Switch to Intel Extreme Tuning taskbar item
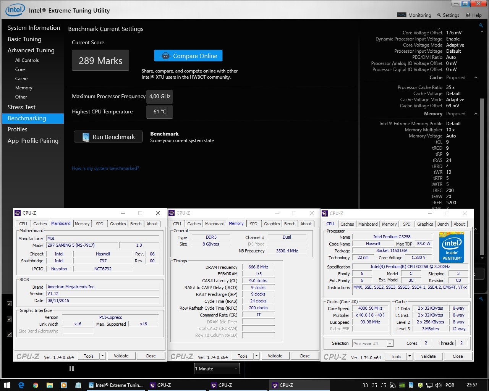 click(115, 385)
